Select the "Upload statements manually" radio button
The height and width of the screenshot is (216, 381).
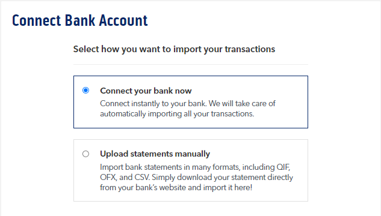point(85,154)
